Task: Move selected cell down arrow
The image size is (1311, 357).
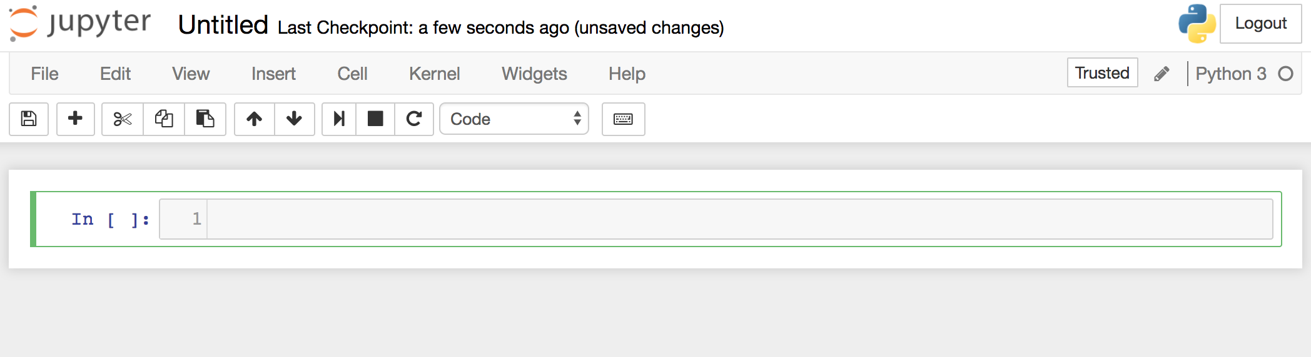Action: coord(294,119)
